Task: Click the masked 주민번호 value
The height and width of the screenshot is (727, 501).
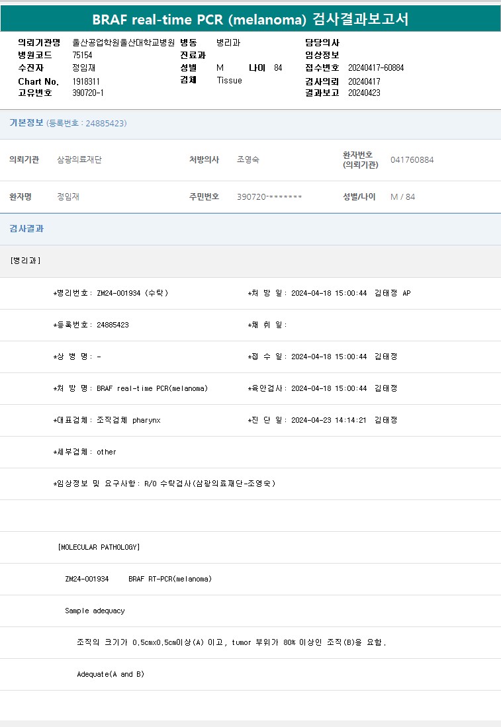Action: [x=269, y=197]
